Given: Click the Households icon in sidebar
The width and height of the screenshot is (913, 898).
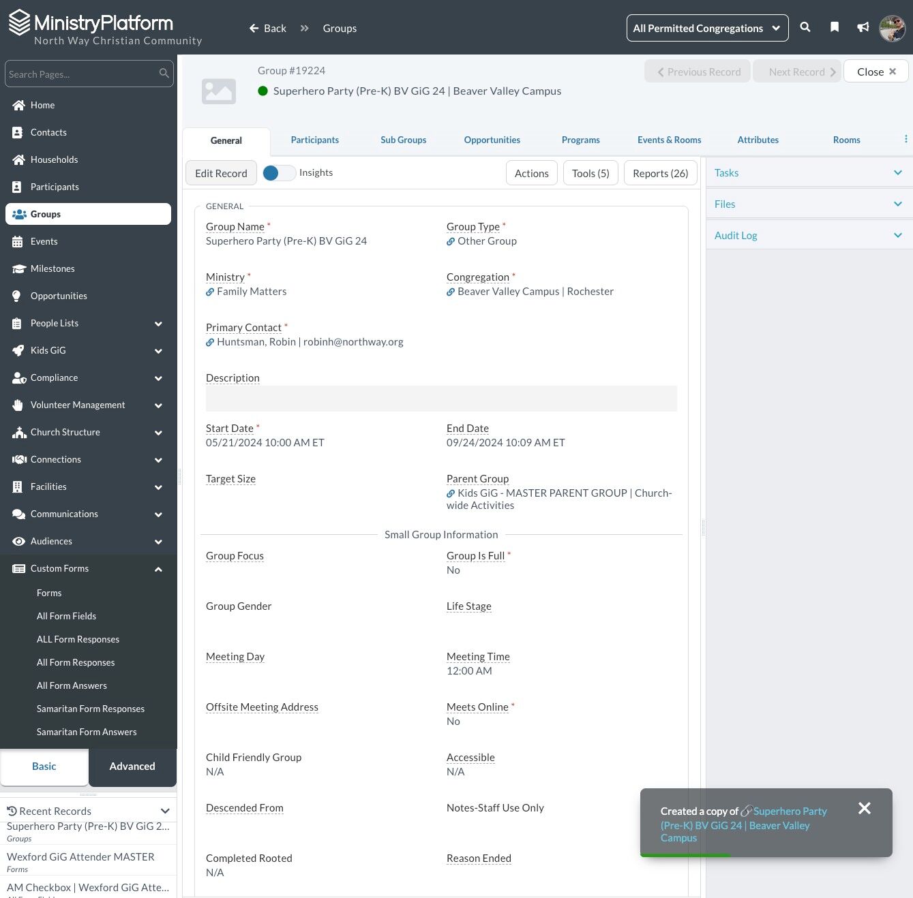Looking at the screenshot, I should 18,159.
